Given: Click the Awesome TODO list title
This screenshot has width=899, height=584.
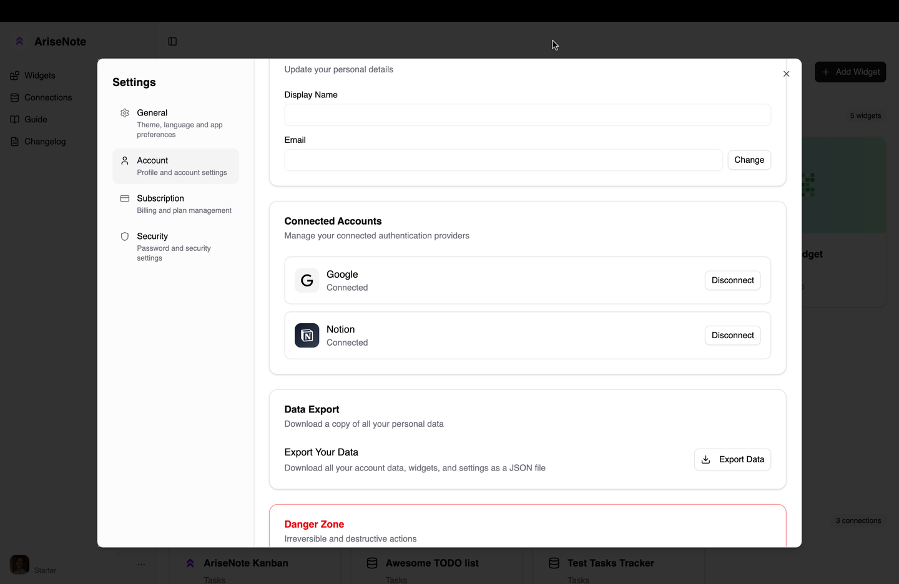Looking at the screenshot, I should coord(432,563).
